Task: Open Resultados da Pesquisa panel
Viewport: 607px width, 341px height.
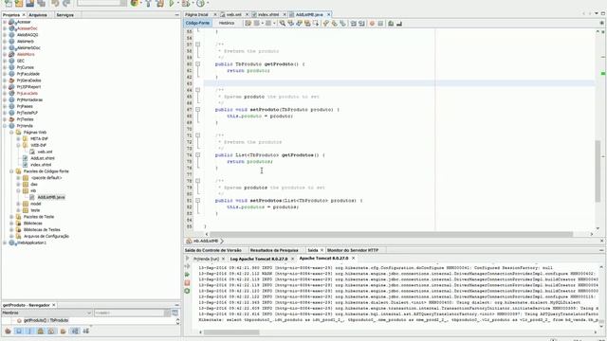Action: point(274,250)
